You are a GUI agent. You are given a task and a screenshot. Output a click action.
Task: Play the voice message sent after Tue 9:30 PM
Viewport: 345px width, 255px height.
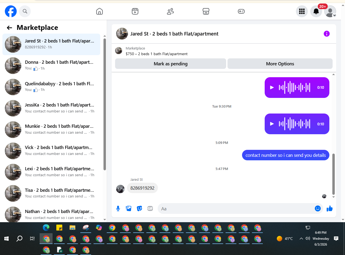pyautogui.click(x=272, y=124)
